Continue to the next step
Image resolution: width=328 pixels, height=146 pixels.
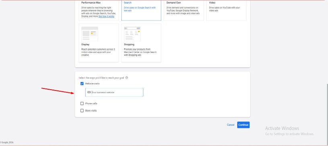[x=243, y=125]
